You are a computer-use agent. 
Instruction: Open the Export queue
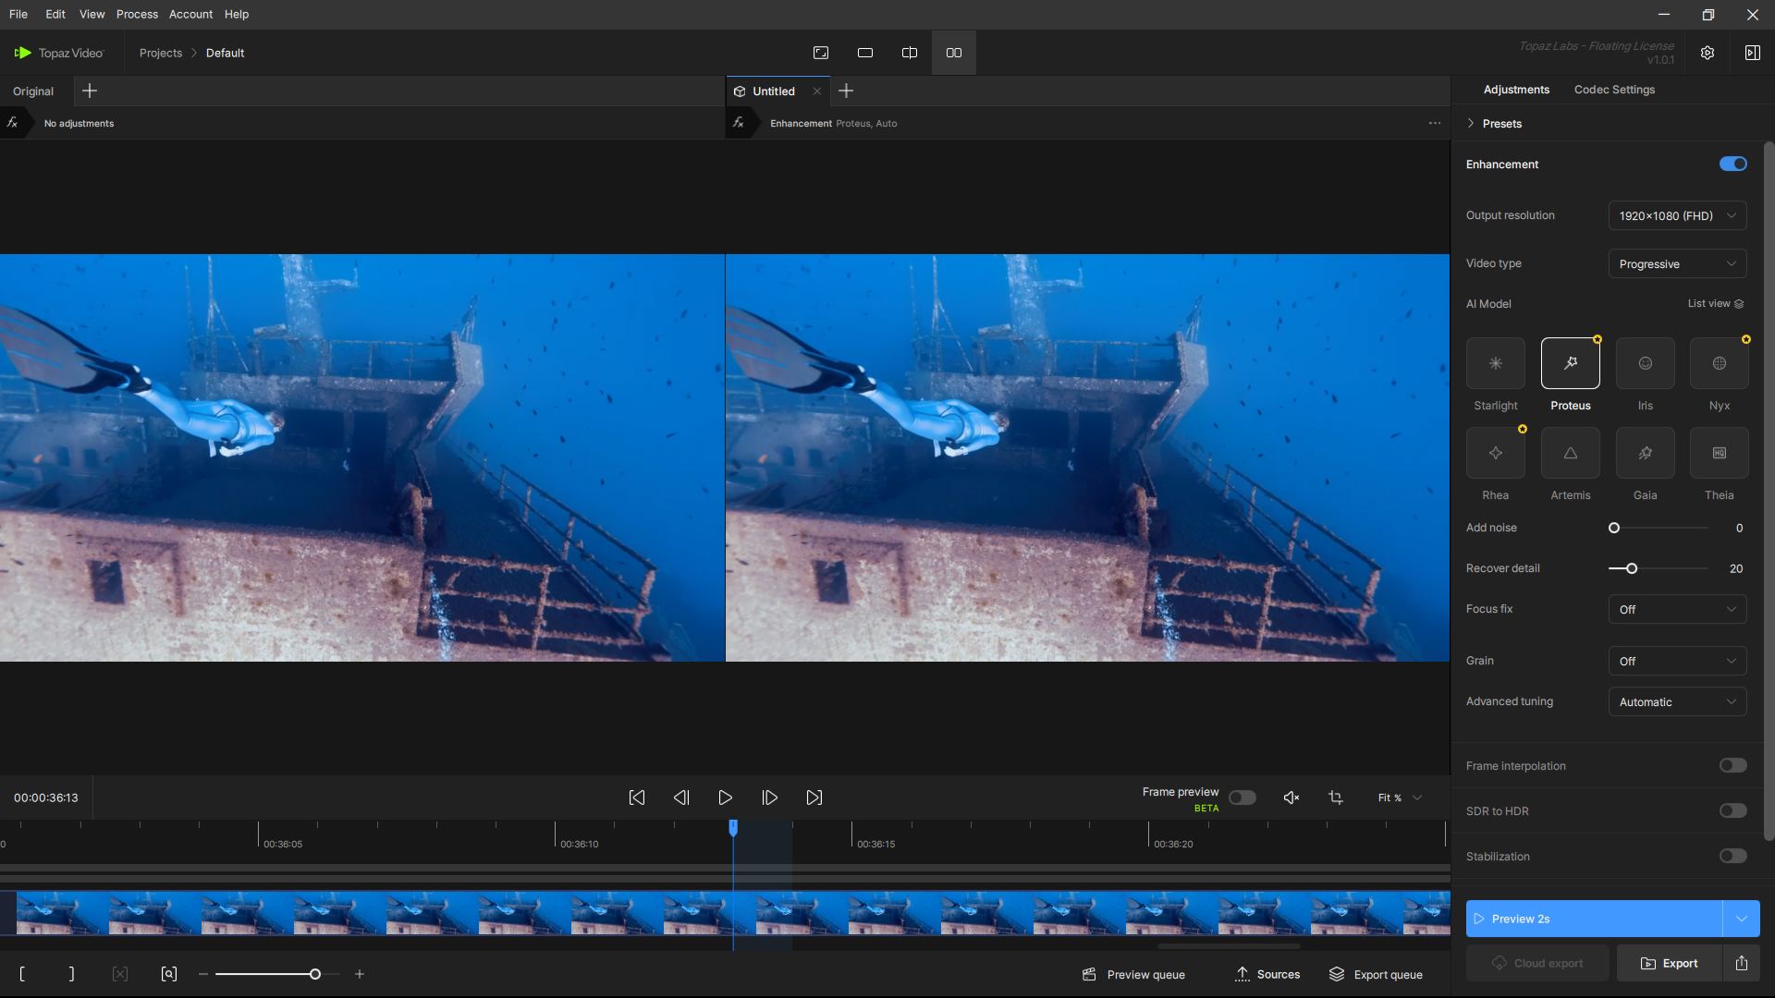1376,974
